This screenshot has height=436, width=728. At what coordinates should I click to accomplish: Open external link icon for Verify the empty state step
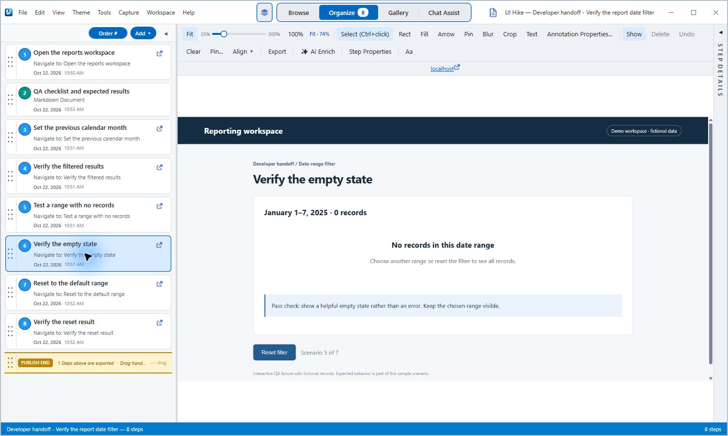pos(159,245)
